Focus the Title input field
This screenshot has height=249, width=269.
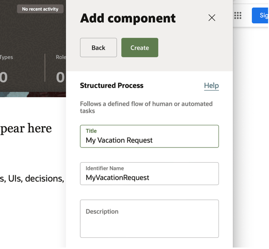point(149,140)
